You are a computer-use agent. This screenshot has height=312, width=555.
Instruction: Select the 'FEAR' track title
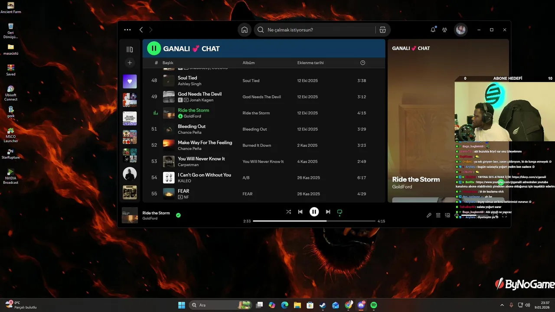coord(183,191)
